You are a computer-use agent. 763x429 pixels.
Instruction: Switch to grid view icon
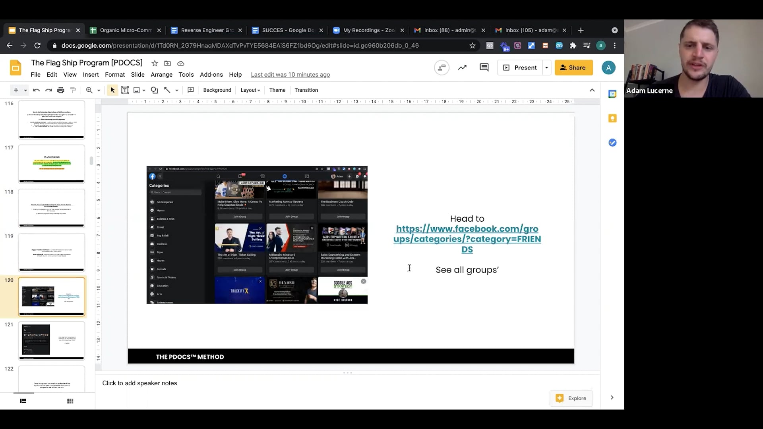click(70, 401)
